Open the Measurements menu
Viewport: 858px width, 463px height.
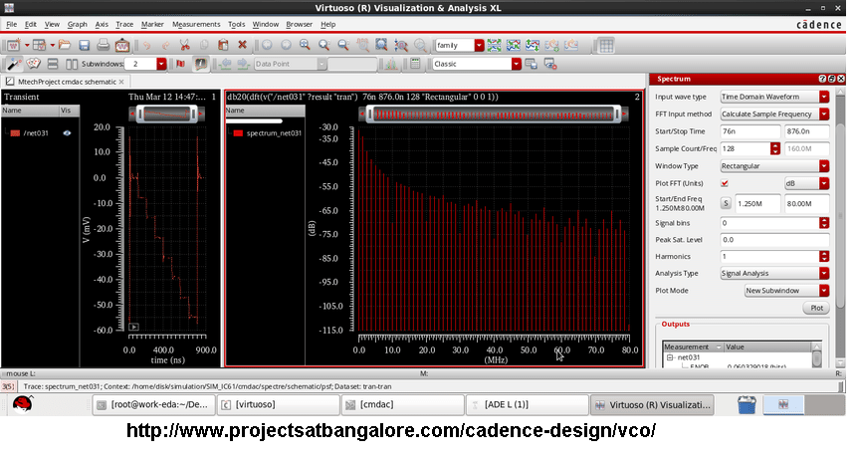[x=196, y=24]
